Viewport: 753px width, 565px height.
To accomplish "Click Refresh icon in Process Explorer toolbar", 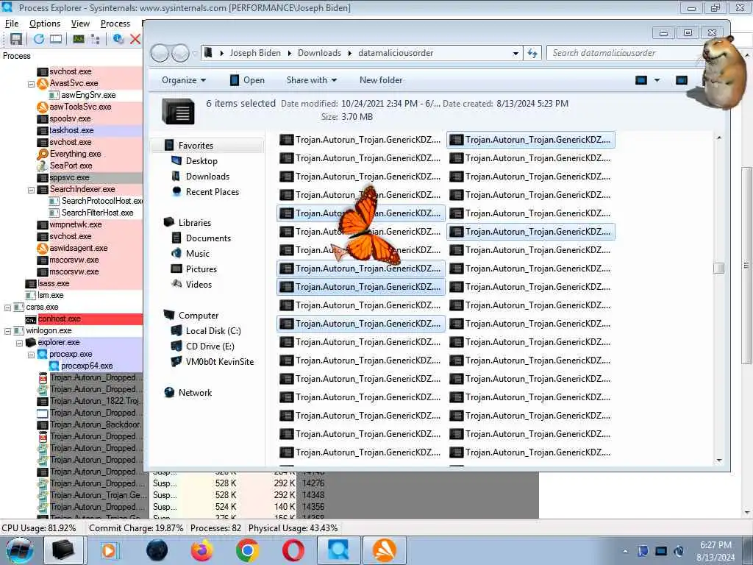I will click(39, 39).
